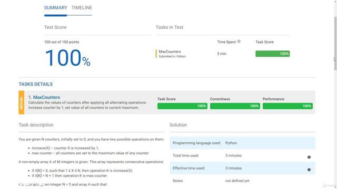Click bullet 'if A[K] = X' line
The height and width of the screenshot is (189, 337).
pos(82,171)
